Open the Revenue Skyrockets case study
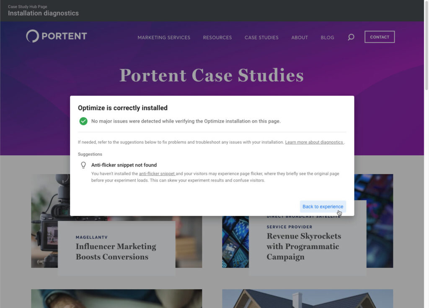This screenshot has width=429, height=308. [303, 247]
